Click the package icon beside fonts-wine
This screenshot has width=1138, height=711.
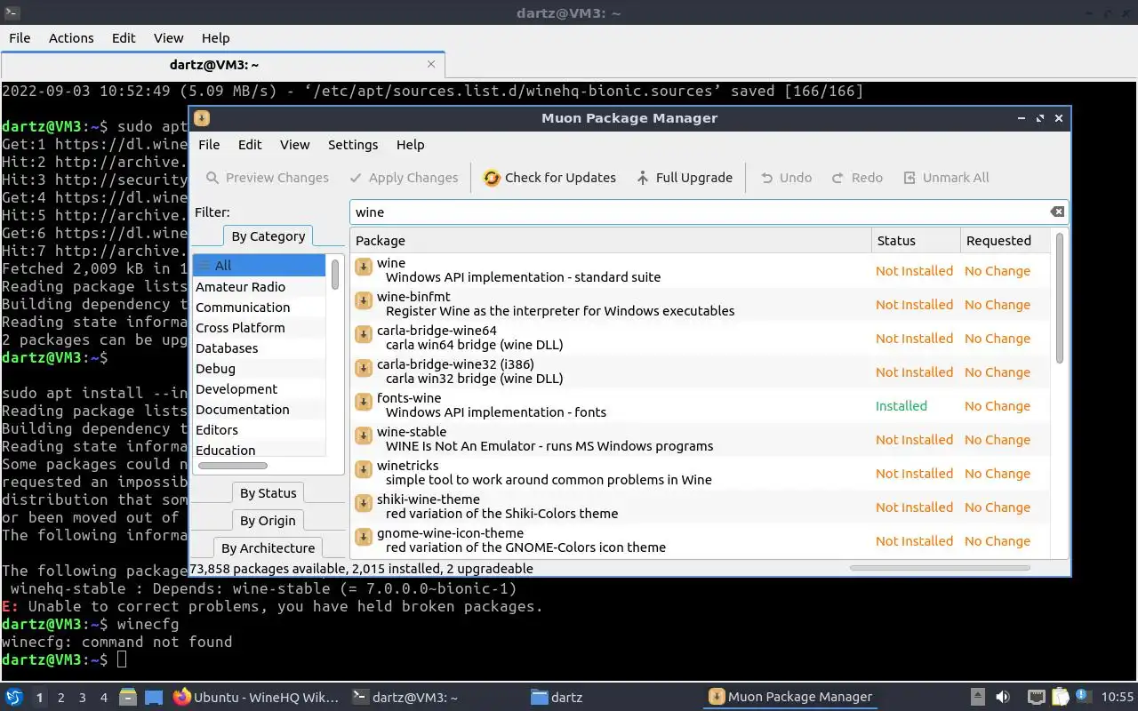pyautogui.click(x=363, y=403)
